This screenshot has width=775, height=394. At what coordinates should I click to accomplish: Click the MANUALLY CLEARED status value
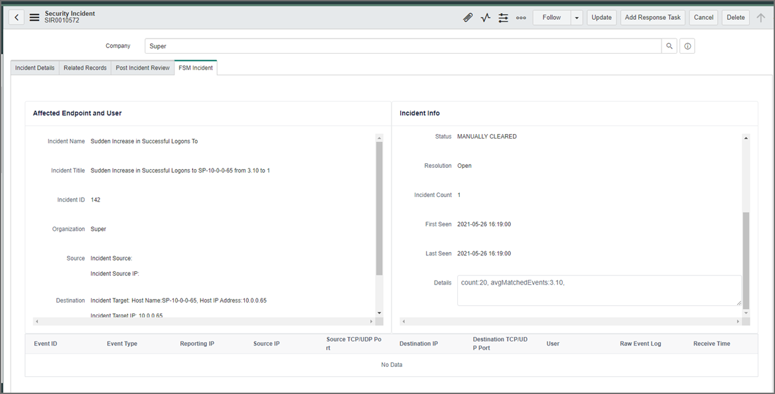click(487, 137)
